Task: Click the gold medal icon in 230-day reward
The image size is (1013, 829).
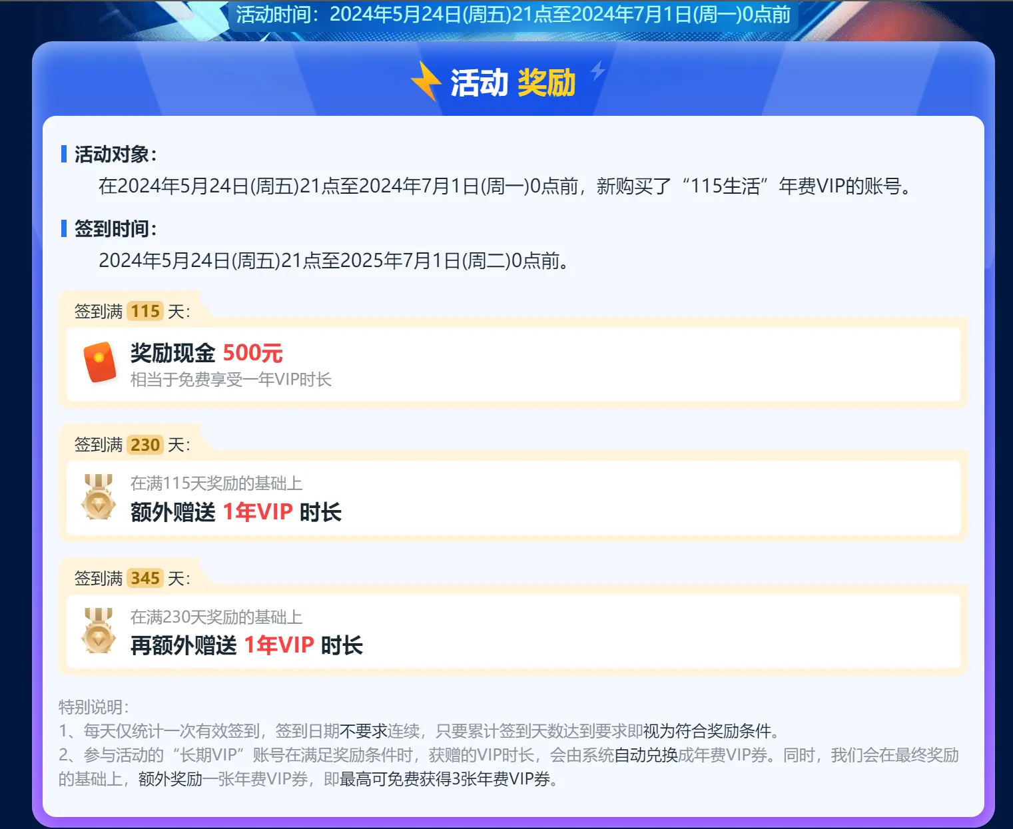Action: click(x=99, y=497)
